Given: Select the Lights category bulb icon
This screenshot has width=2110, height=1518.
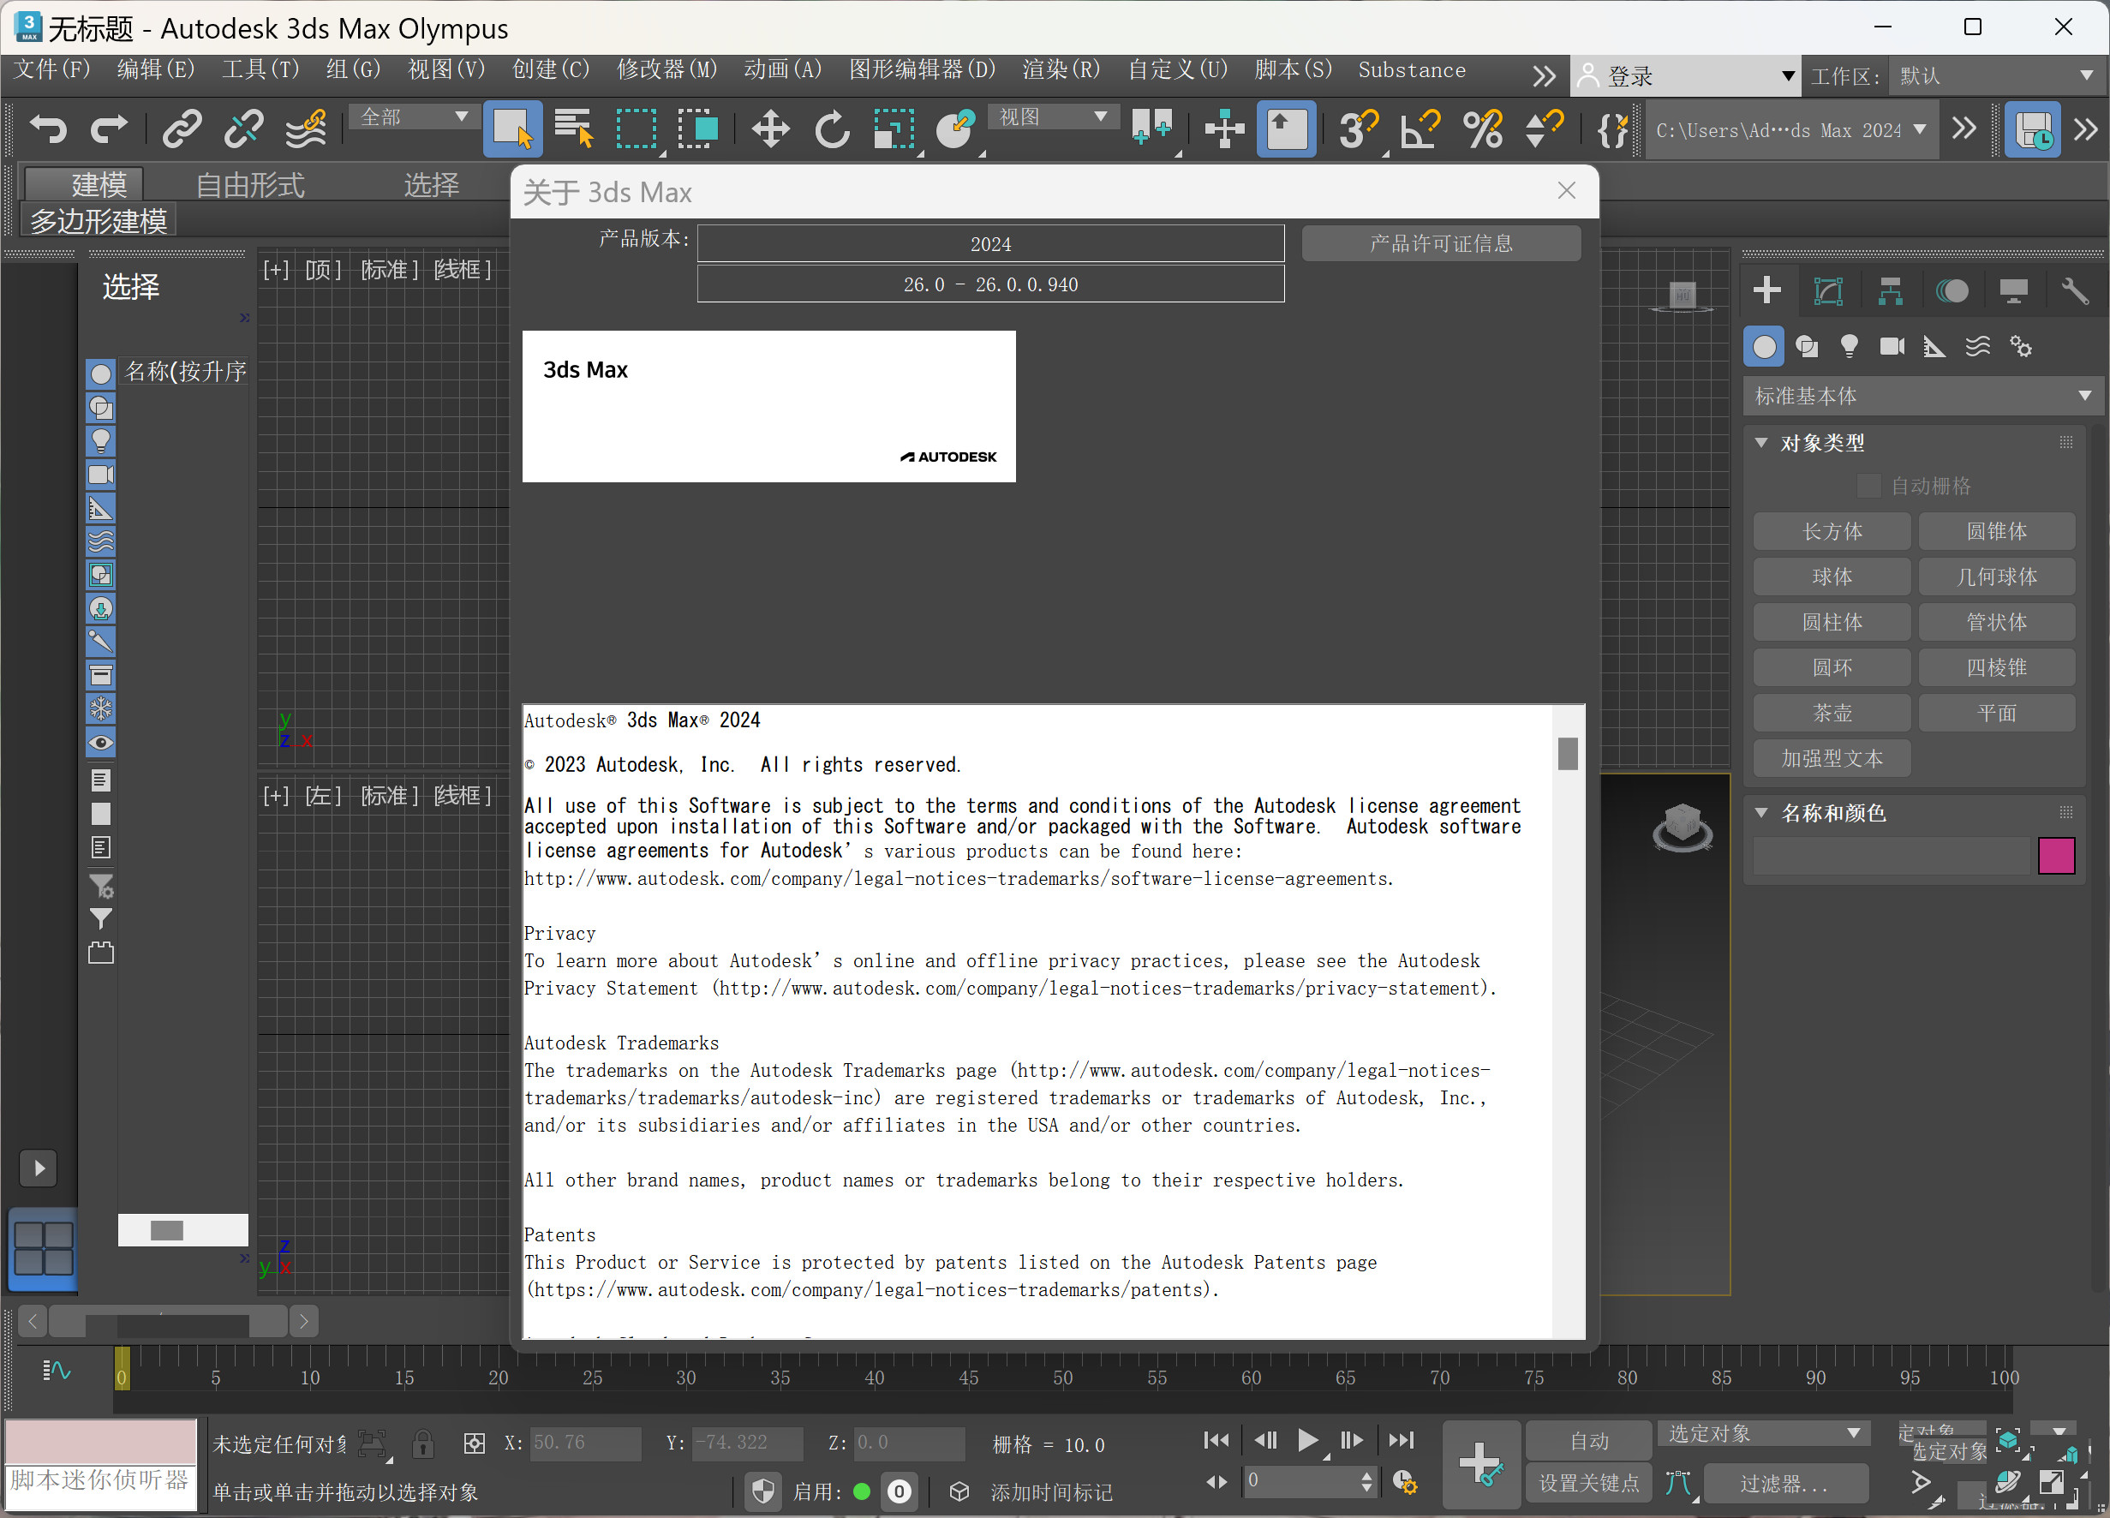Looking at the screenshot, I should (x=1850, y=347).
